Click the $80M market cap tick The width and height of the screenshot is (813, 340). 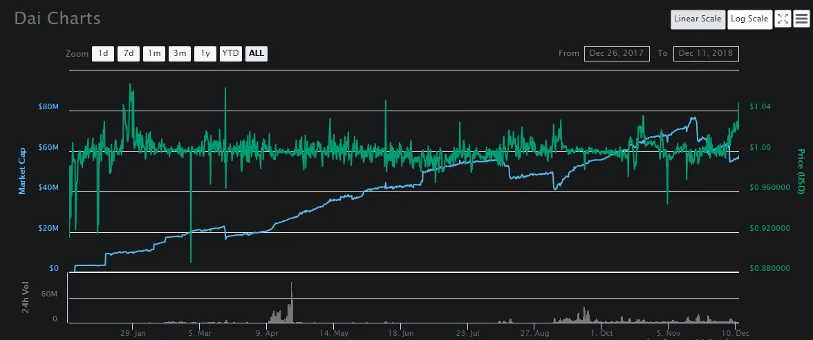(x=48, y=106)
